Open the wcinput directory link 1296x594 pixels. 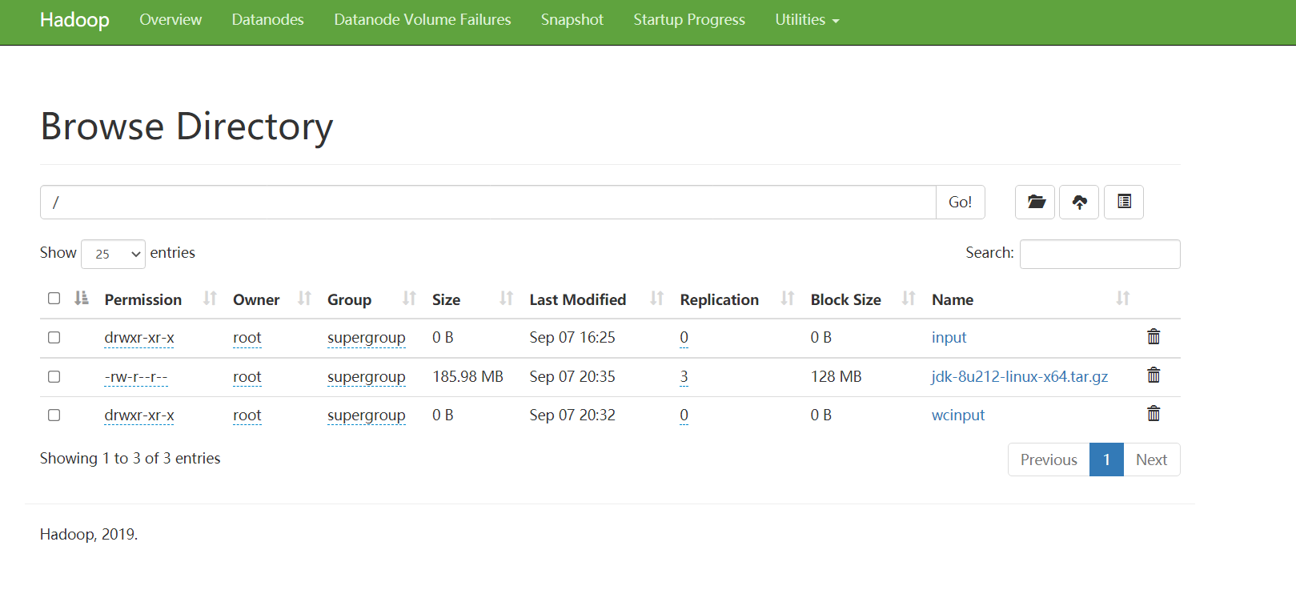[957, 415]
